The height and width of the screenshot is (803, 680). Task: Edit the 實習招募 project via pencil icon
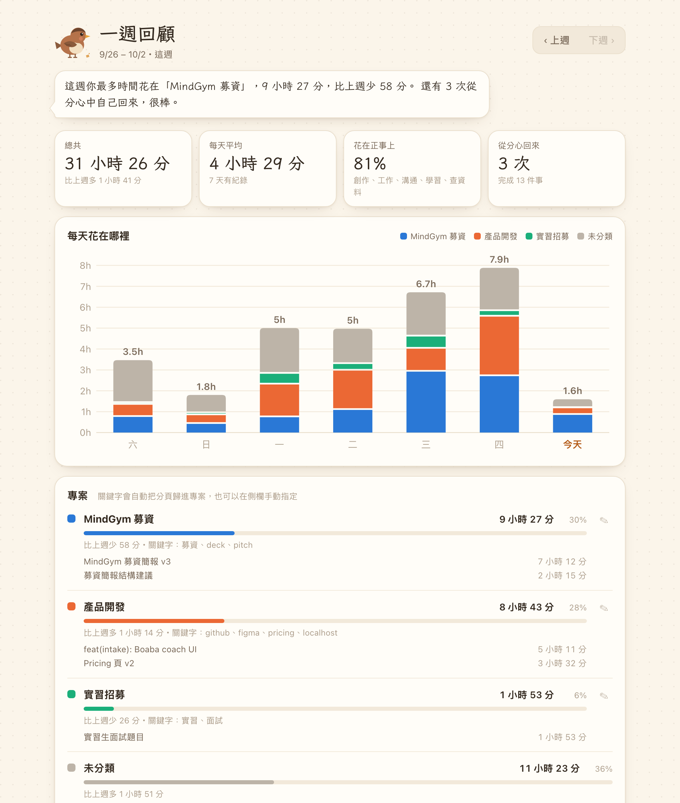click(x=604, y=695)
